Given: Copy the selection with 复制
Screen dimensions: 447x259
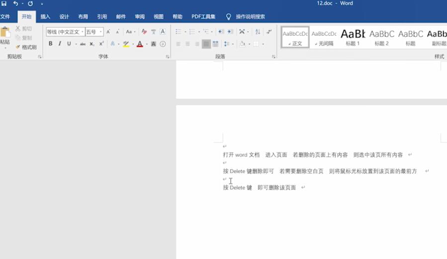Looking at the screenshot, I should (x=24, y=38).
